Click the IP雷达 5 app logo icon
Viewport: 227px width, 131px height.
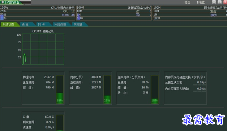pyautogui.click(x=3, y=2)
